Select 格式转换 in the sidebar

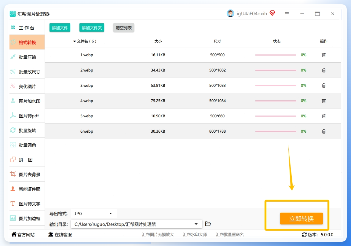(27, 42)
